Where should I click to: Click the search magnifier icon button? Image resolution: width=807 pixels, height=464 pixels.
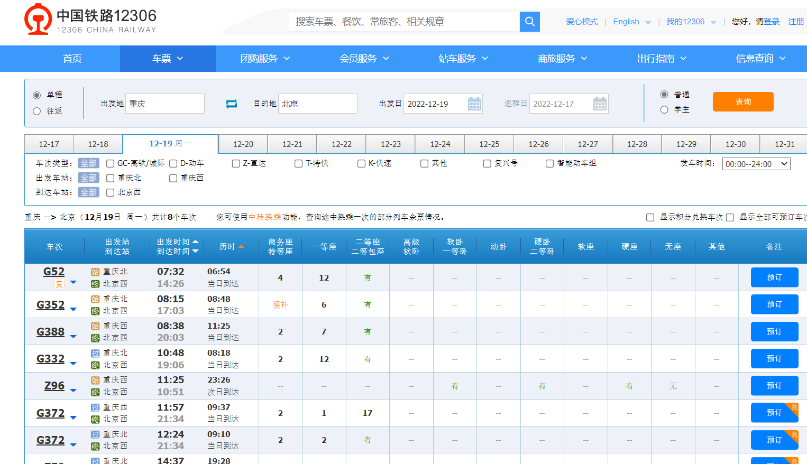point(529,22)
